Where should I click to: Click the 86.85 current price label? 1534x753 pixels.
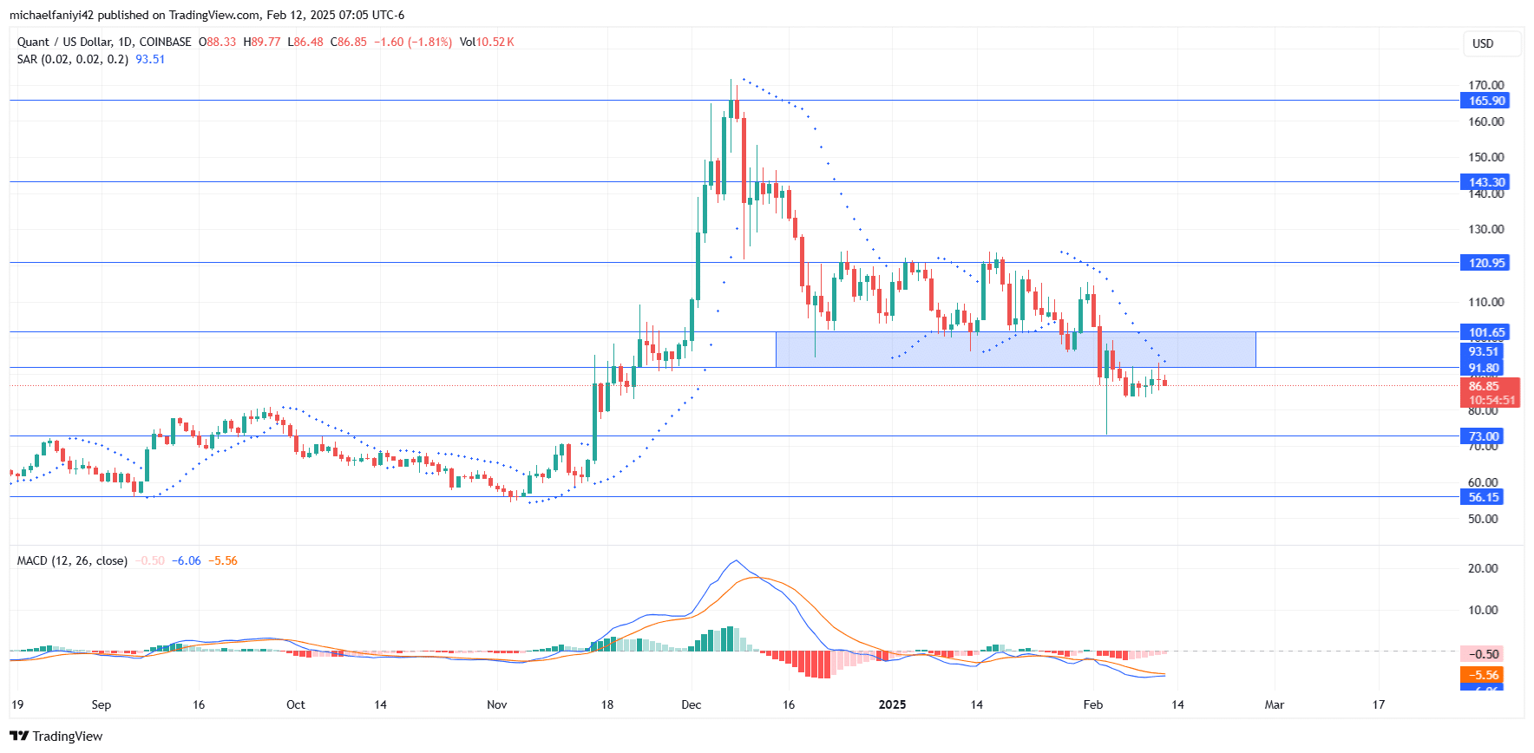tap(1484, 386)
